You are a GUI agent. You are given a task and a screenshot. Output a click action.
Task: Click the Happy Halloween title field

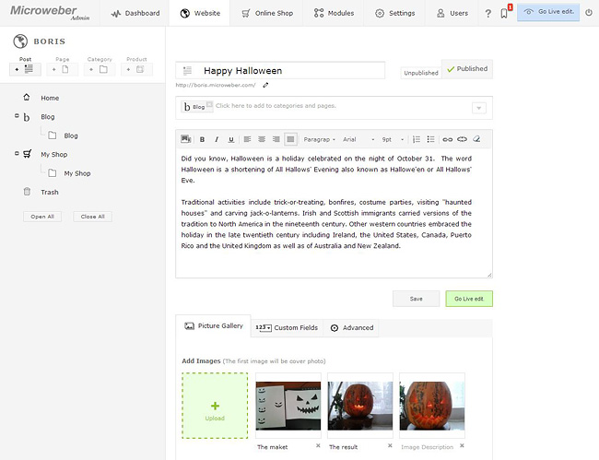[x=280, y=71]
